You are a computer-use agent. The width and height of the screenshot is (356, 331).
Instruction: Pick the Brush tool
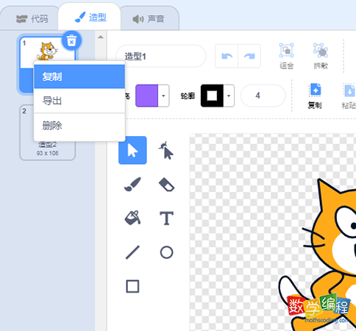132,184
